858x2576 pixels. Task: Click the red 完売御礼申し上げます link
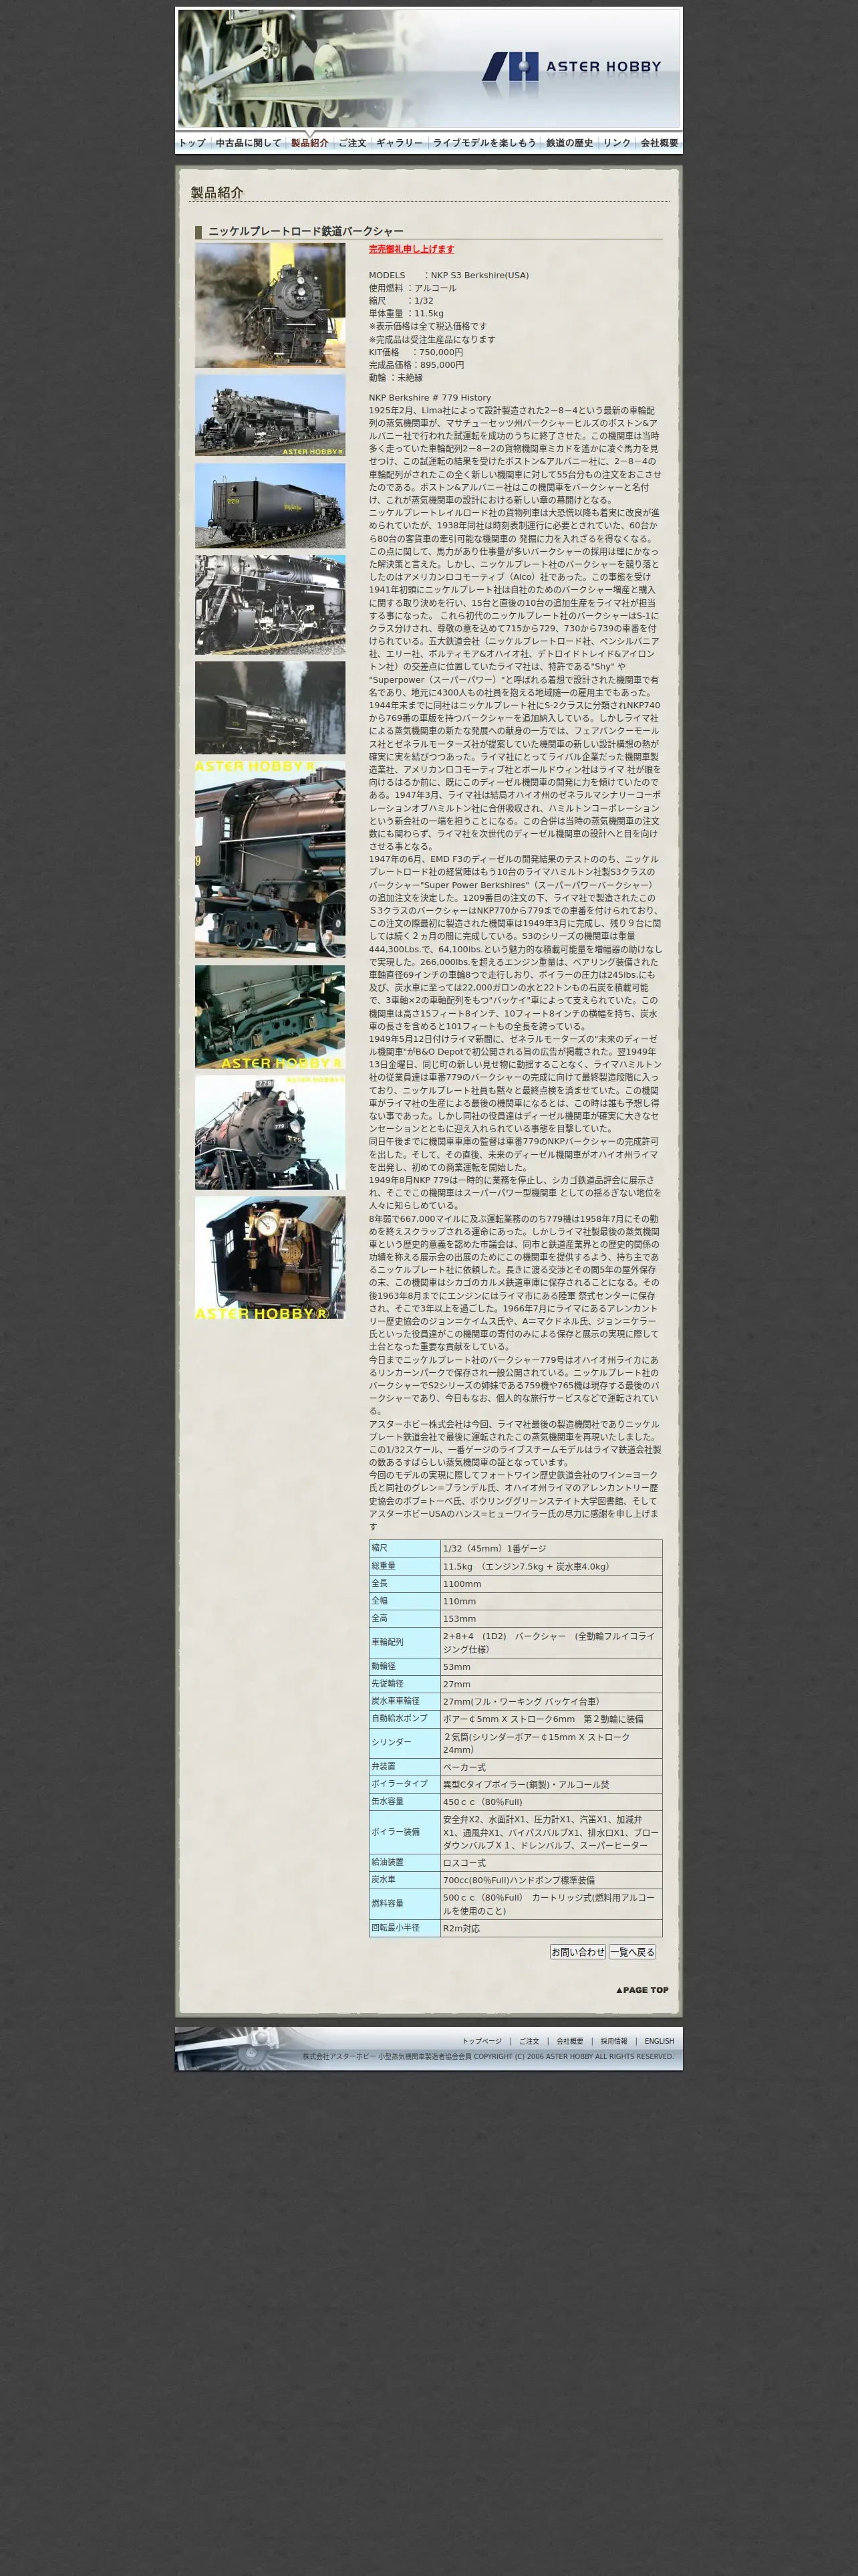[x=412, y=249]
